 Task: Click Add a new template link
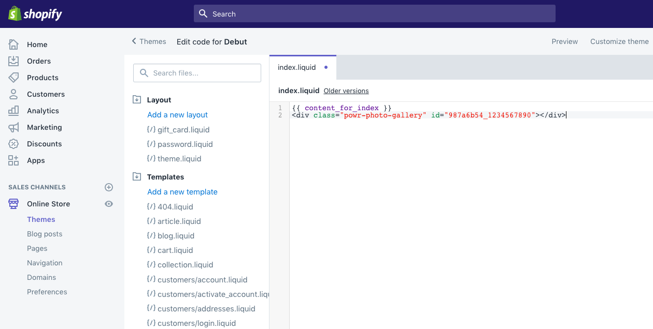click(x=182, y=192)
